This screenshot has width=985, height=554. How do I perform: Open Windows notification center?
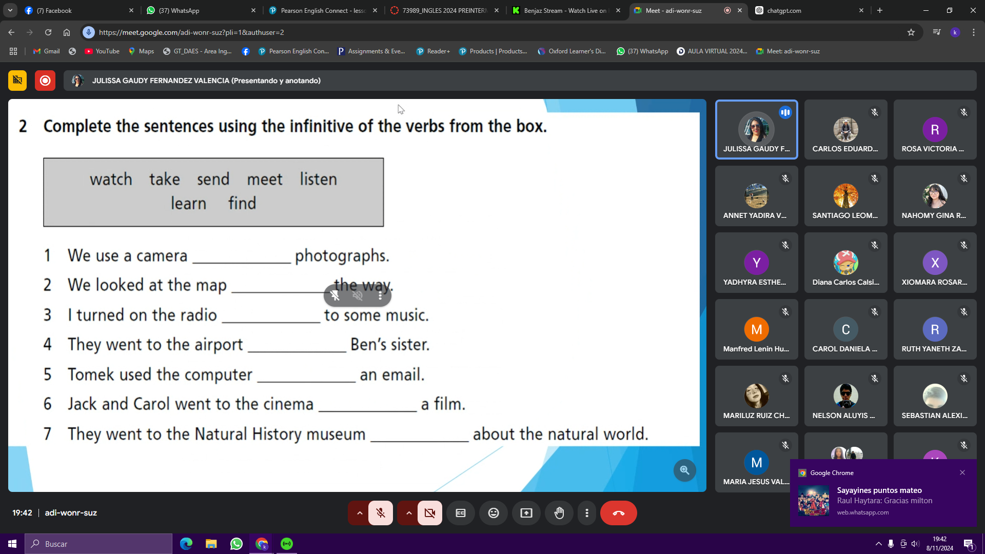(969, 544)
